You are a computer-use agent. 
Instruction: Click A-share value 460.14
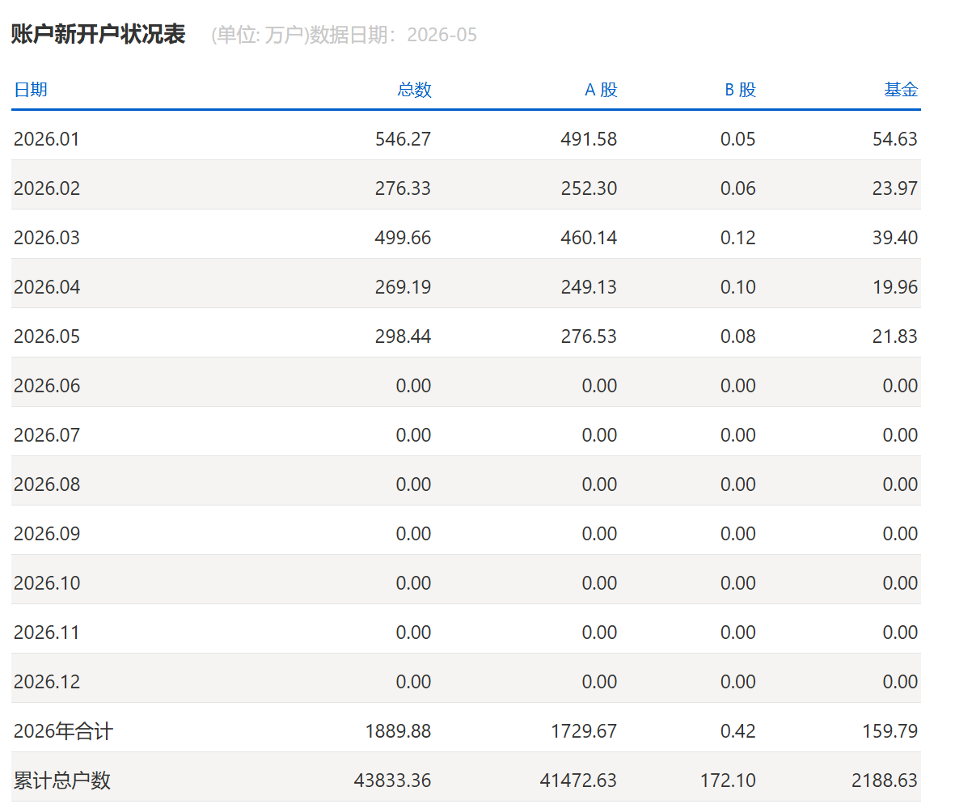coord(589,238)
